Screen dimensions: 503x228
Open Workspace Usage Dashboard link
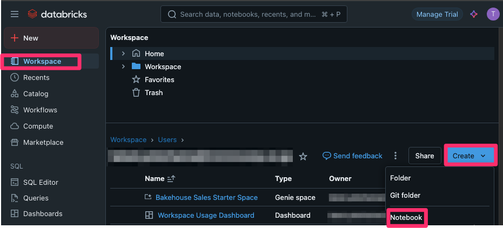206,215
